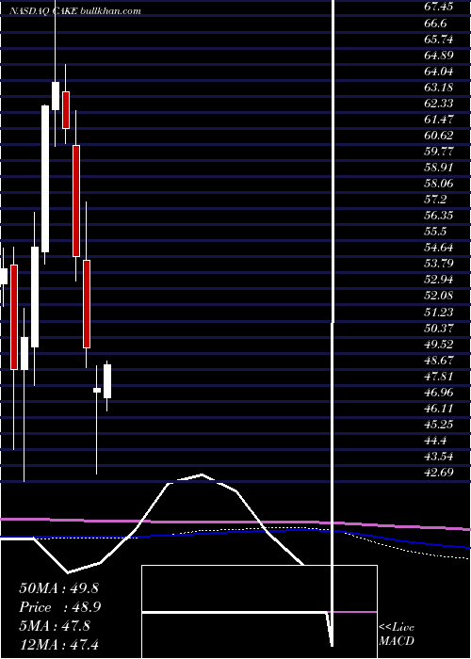The width and height of the screenshot is (471, 659).
Task: Click the 57.2 price axis label
Action: (x=435, y=199)
